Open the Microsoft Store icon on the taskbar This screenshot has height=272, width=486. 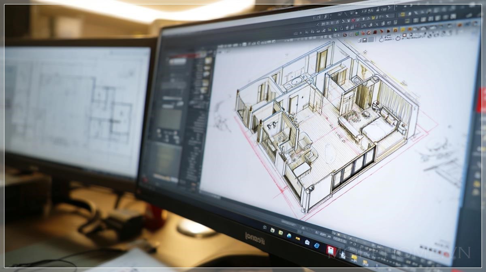click(x=307, y=242)
